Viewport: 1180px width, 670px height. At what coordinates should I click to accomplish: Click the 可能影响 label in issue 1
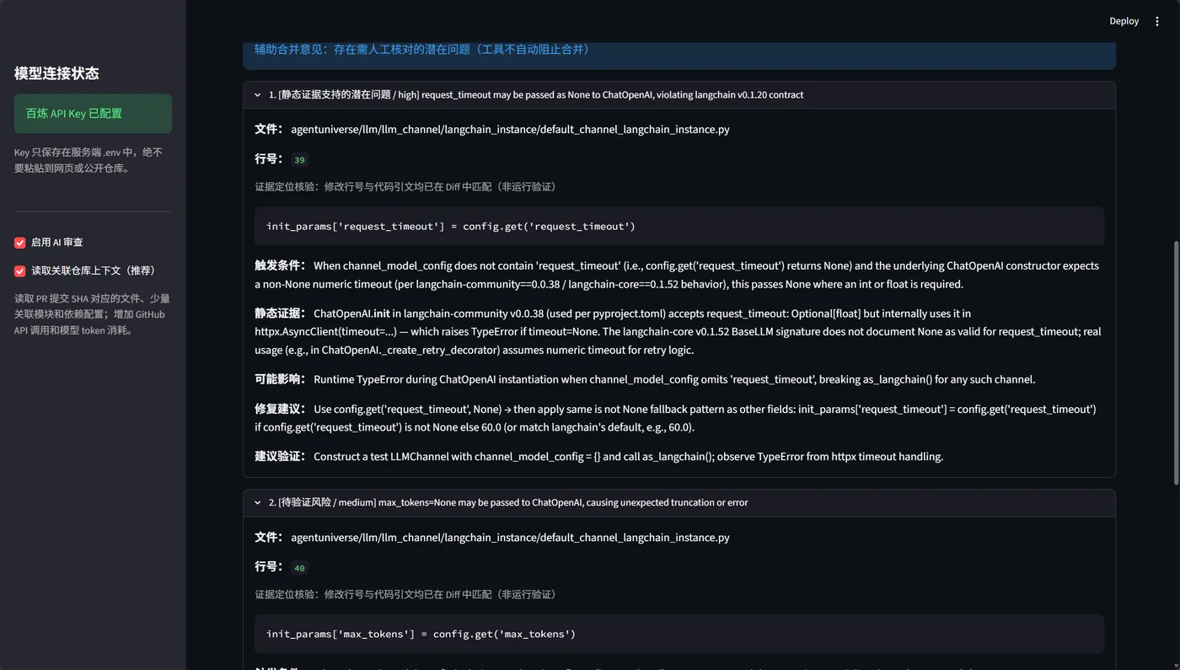pos(281,379)
